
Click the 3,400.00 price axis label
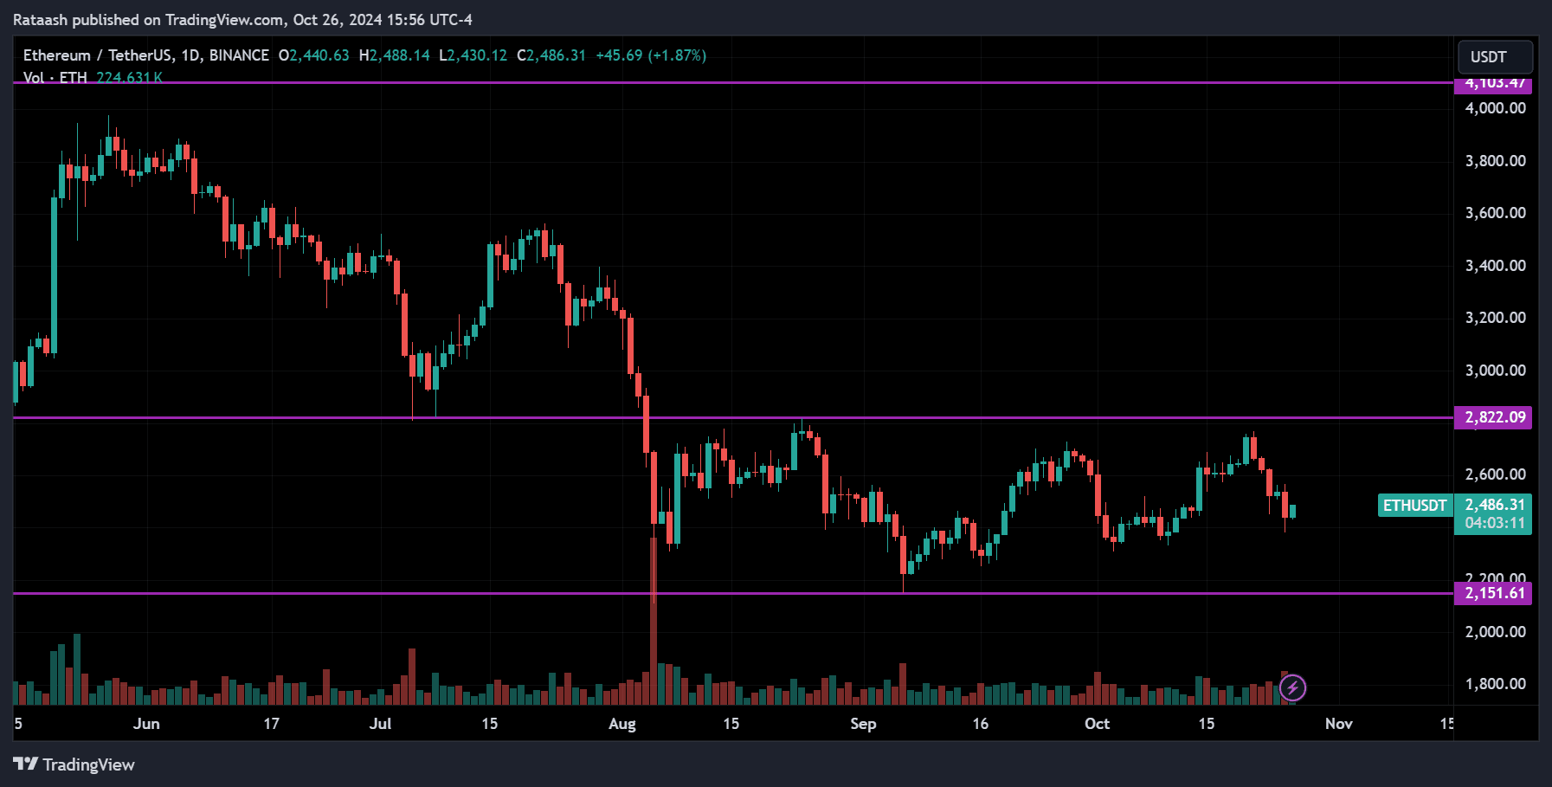click(x=1495, y=266)
